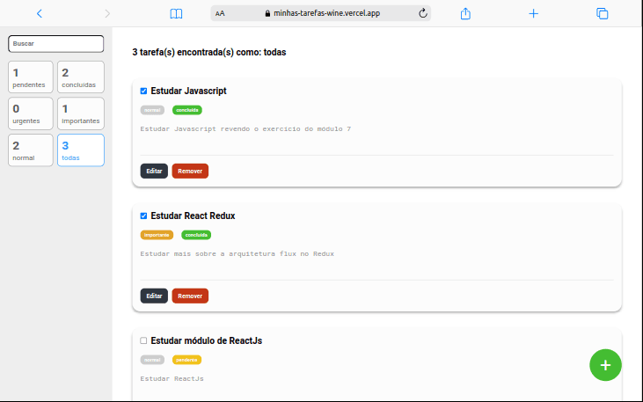The height and width of the screenshot is (402, 643).
Task: Click the concluída tag on React Redux
Action: (x=196, y=235)
